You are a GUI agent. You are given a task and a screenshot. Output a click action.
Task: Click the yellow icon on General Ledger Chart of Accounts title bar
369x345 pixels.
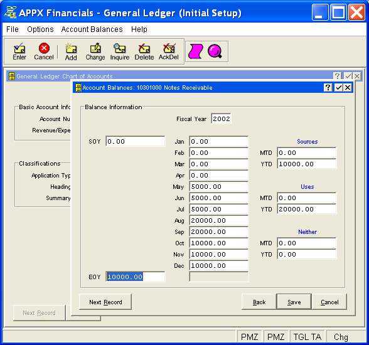point(11,76)
